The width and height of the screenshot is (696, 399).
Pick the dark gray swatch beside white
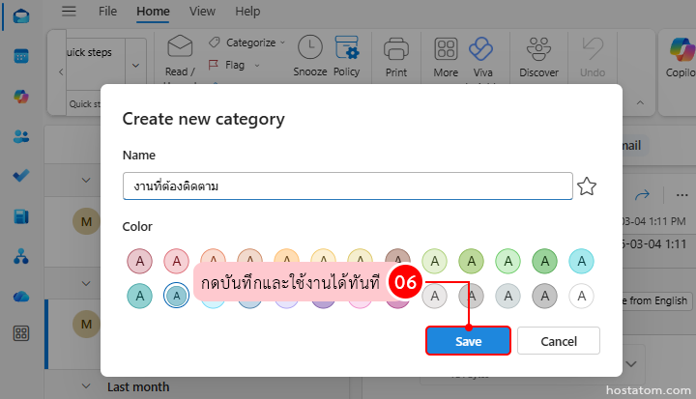[x=544, y=296]
